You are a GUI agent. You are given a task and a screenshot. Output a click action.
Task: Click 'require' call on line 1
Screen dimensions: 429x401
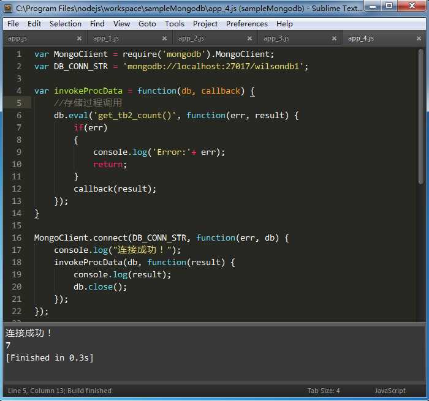coord(140,54)
